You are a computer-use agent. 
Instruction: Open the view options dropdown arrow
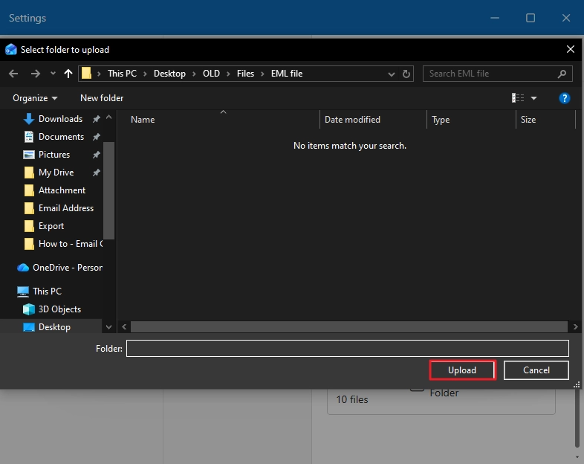point(533,98)
